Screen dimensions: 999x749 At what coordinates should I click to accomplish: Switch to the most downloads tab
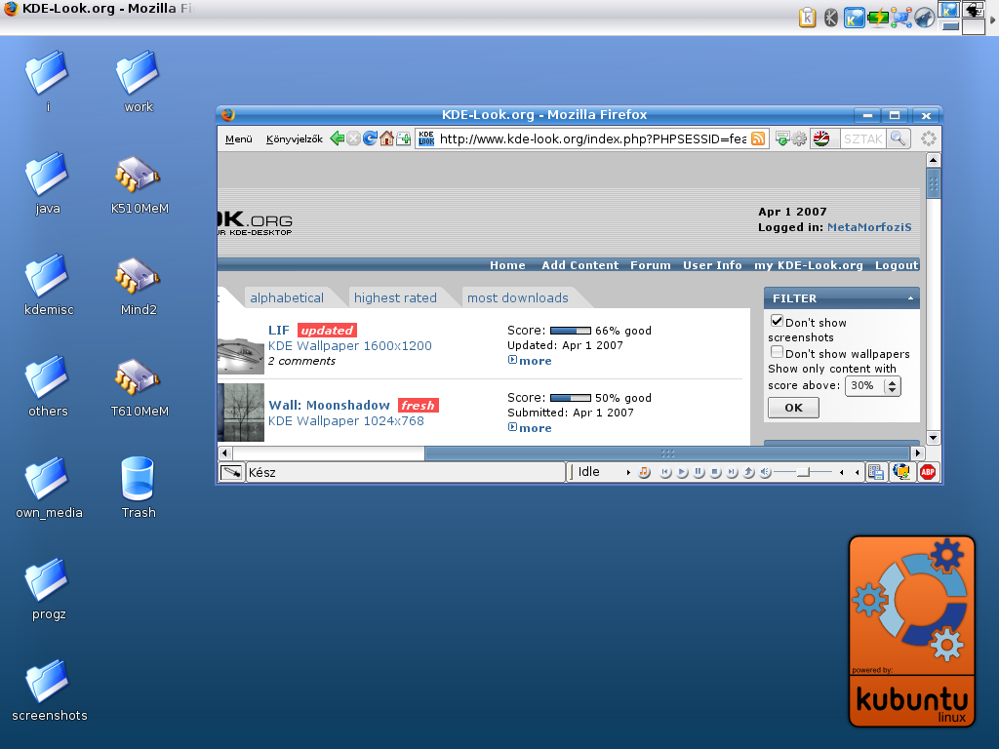point(517,297)
